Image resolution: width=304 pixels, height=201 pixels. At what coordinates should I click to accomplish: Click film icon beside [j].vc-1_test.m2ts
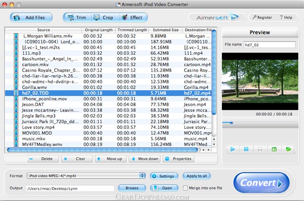pyautogui.click(x=16, y=47)
